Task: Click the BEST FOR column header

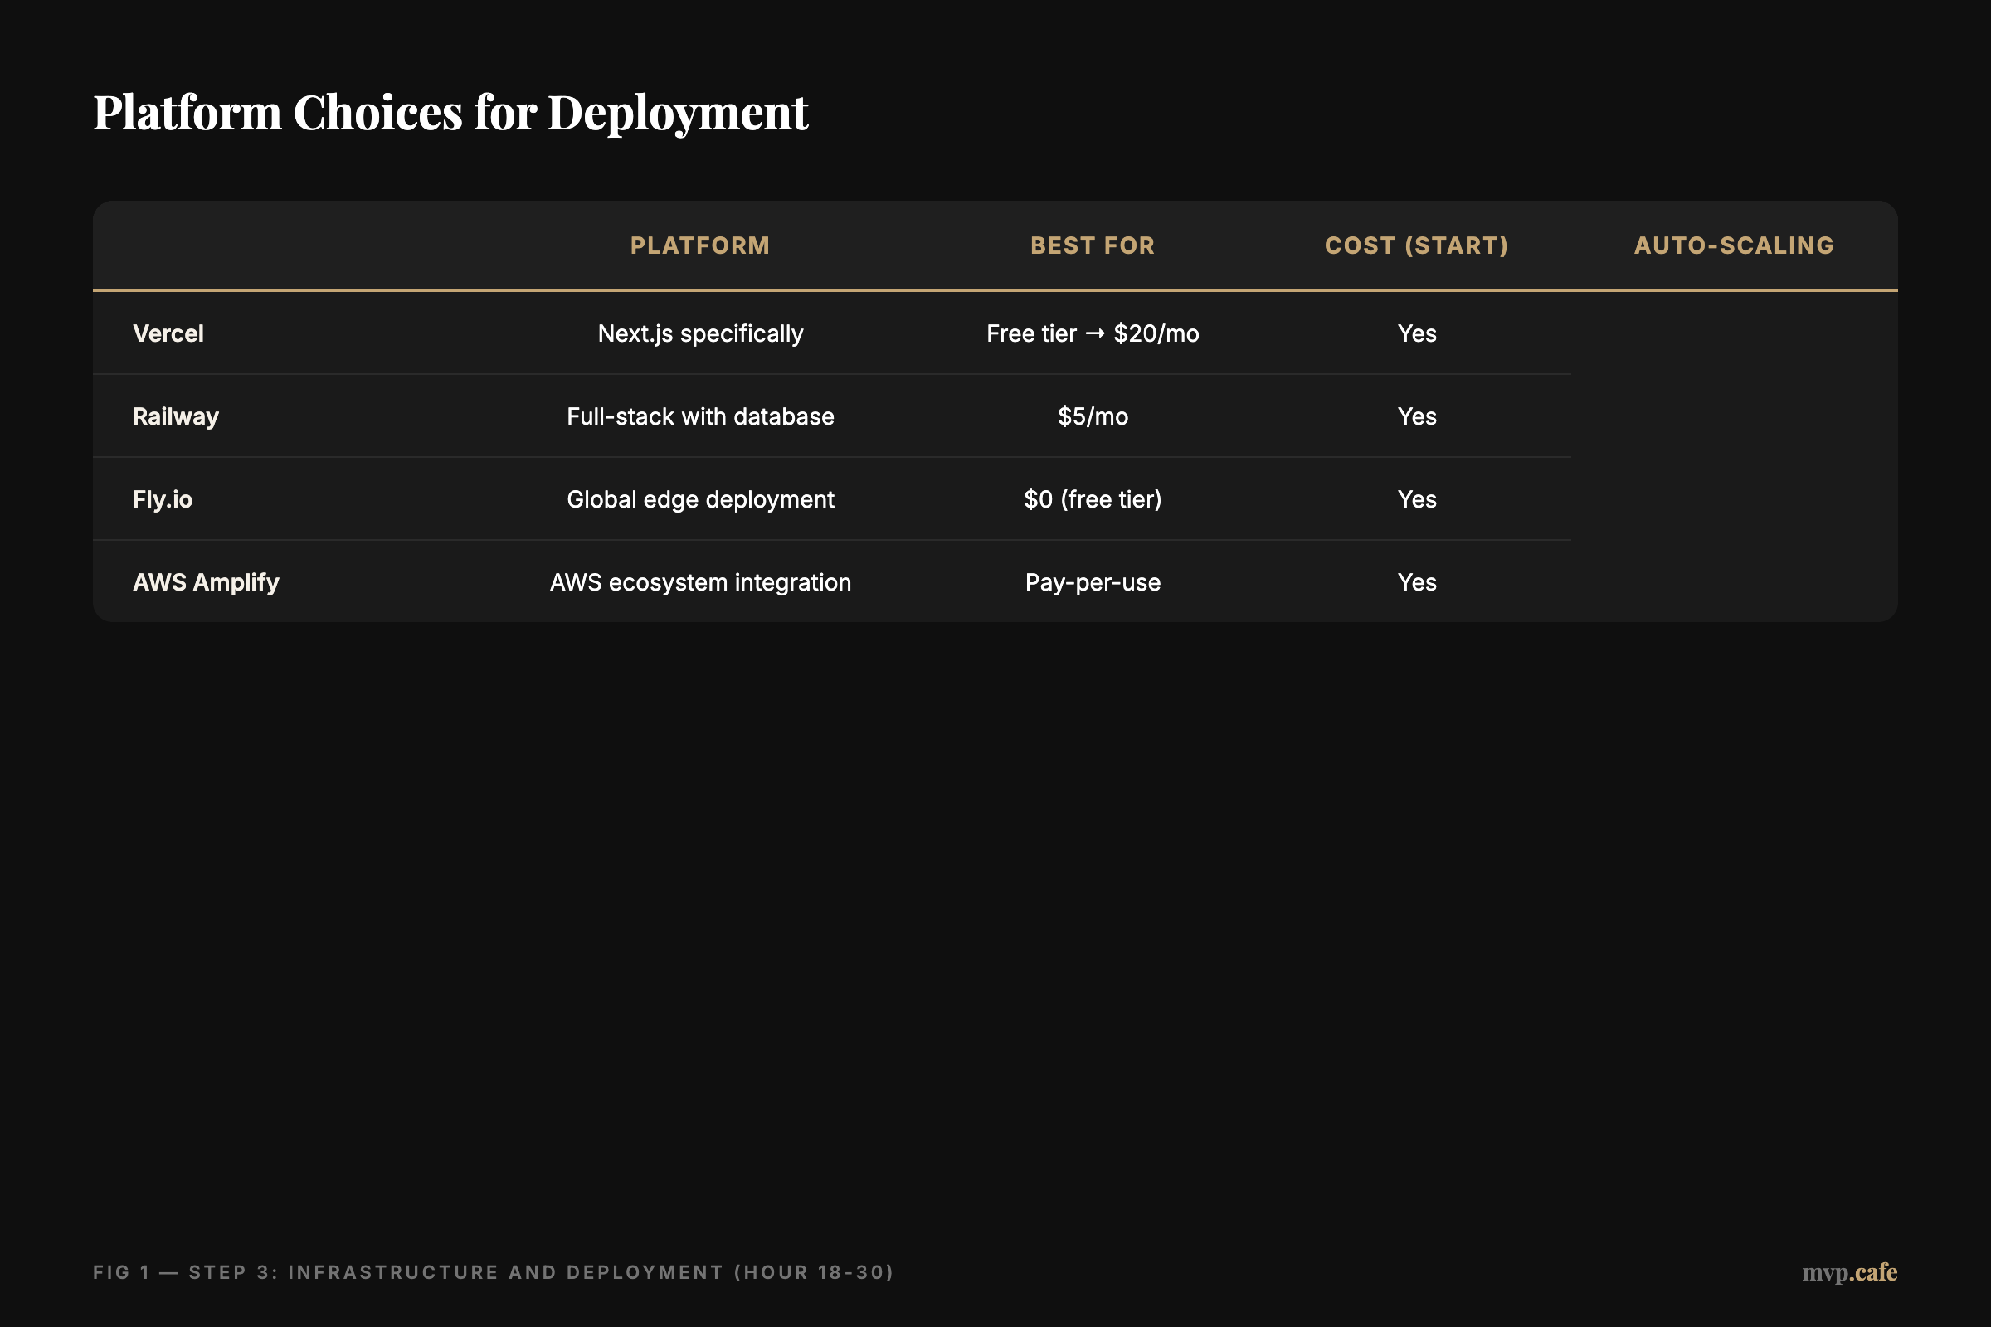Action: tap(1092, 245)
